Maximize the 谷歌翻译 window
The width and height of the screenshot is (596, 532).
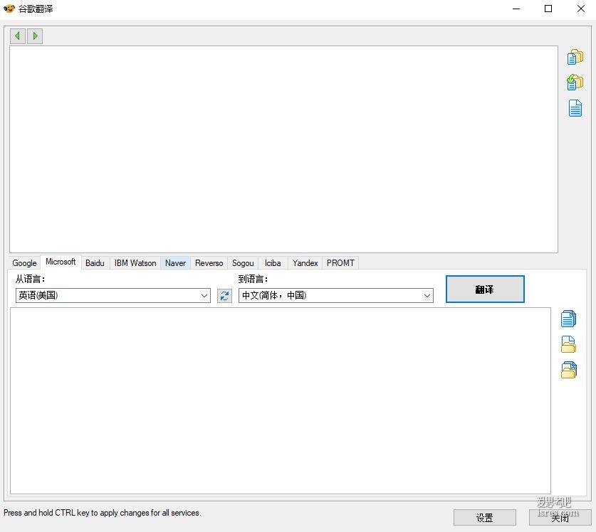(548, 9)
